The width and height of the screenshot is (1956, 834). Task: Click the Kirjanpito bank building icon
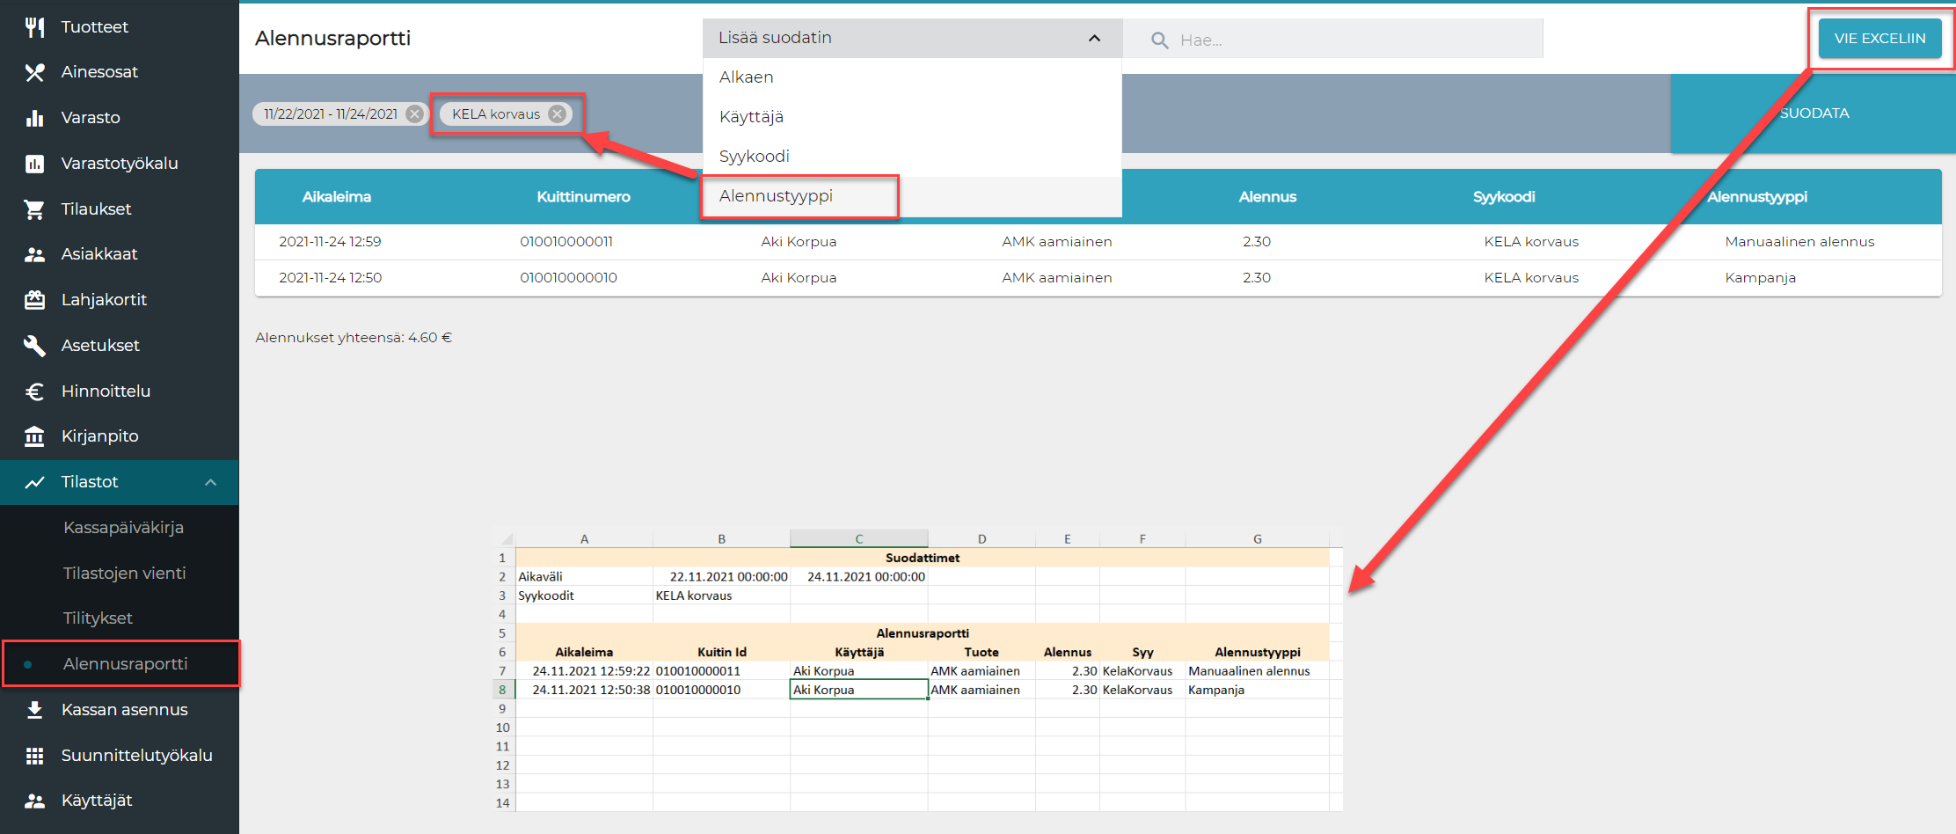coord(34,436)
